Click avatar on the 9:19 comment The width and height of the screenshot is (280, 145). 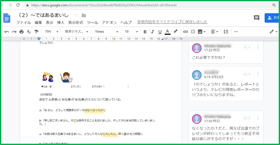[x=197, y=75]
